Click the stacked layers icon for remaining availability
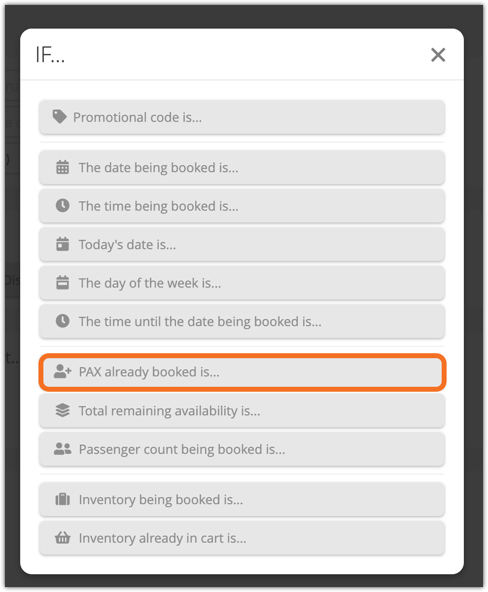The height and width of the screenshot is (592, 488). tap(63, 410)
